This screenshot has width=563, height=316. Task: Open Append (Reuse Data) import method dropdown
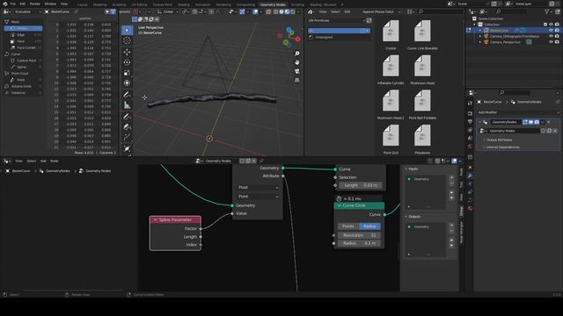381,11
